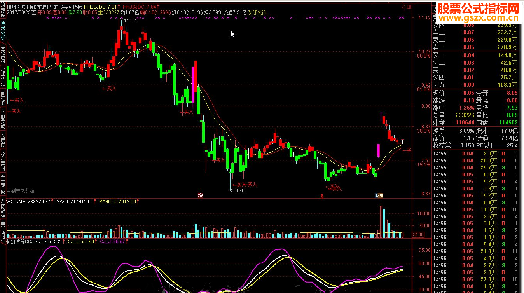Open the 同花顺 sidebar tab

(3, 99)
